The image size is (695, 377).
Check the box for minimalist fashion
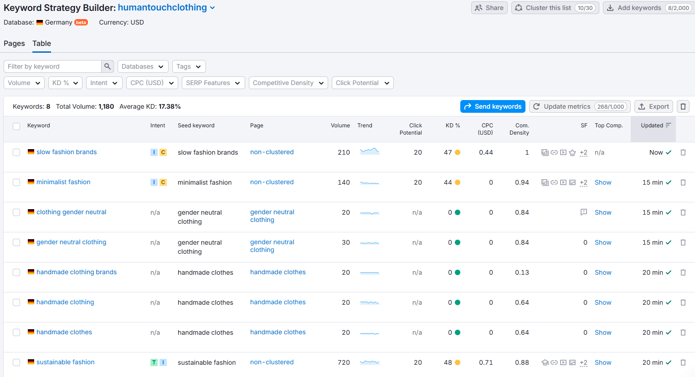16,182
